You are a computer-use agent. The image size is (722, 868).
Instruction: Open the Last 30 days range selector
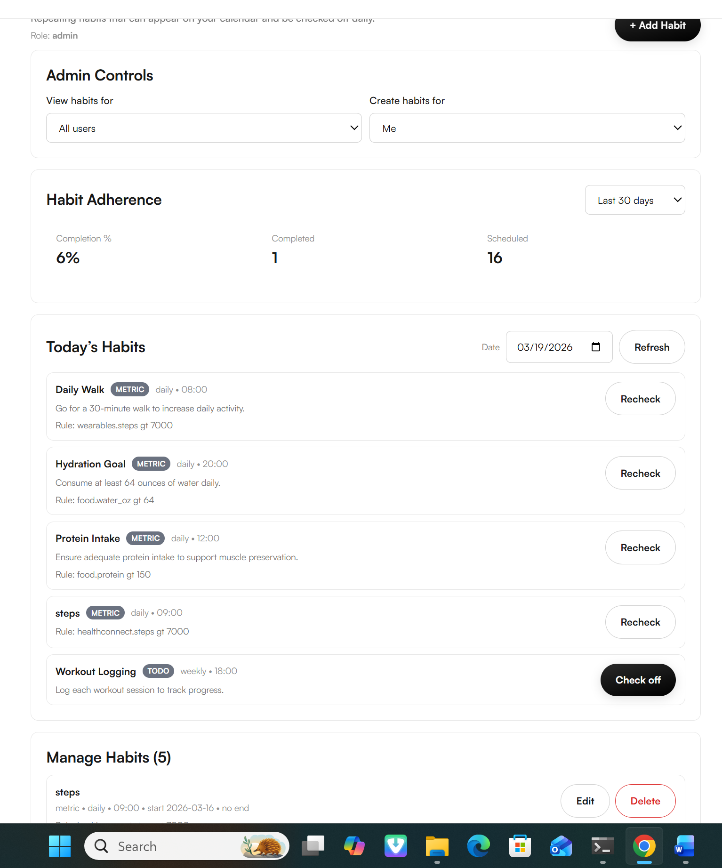click(x=635, y=200)
